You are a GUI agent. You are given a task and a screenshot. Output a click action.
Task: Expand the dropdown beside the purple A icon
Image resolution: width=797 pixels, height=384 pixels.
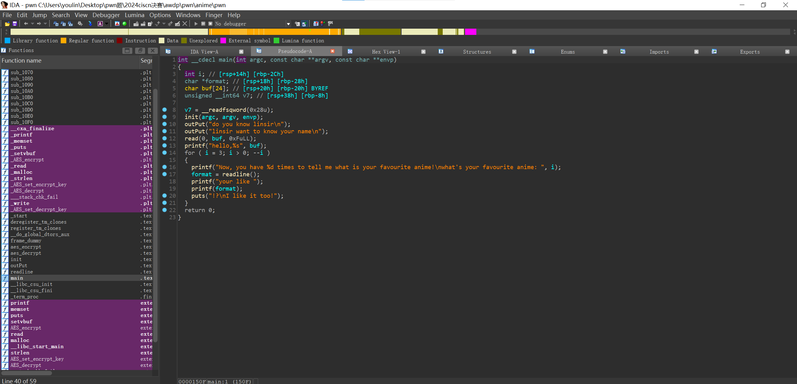pyautogui.click(x=106, y=24)
